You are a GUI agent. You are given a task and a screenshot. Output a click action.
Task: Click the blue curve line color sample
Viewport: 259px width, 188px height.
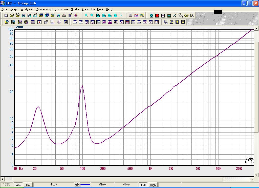click(x=85, y=185)
